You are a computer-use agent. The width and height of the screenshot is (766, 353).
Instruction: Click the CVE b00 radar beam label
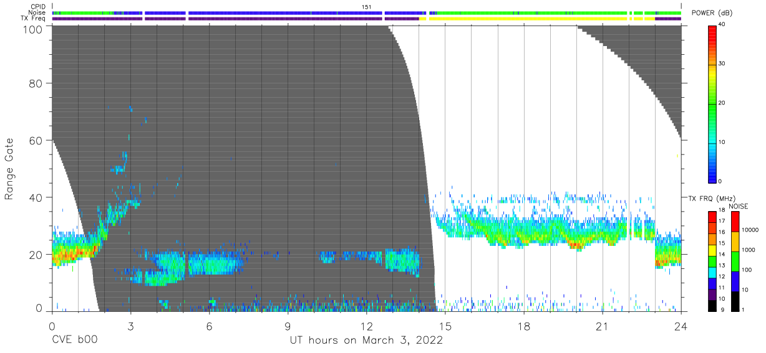(x=74, y=340)
